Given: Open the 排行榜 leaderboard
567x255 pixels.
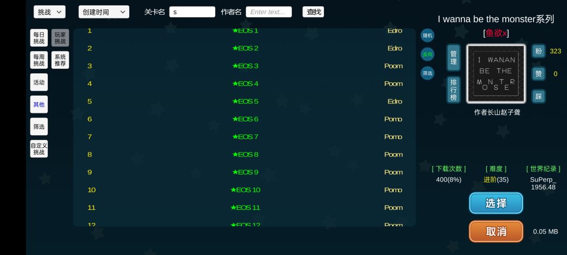Looking at the screenshot, I should [454, 90].
